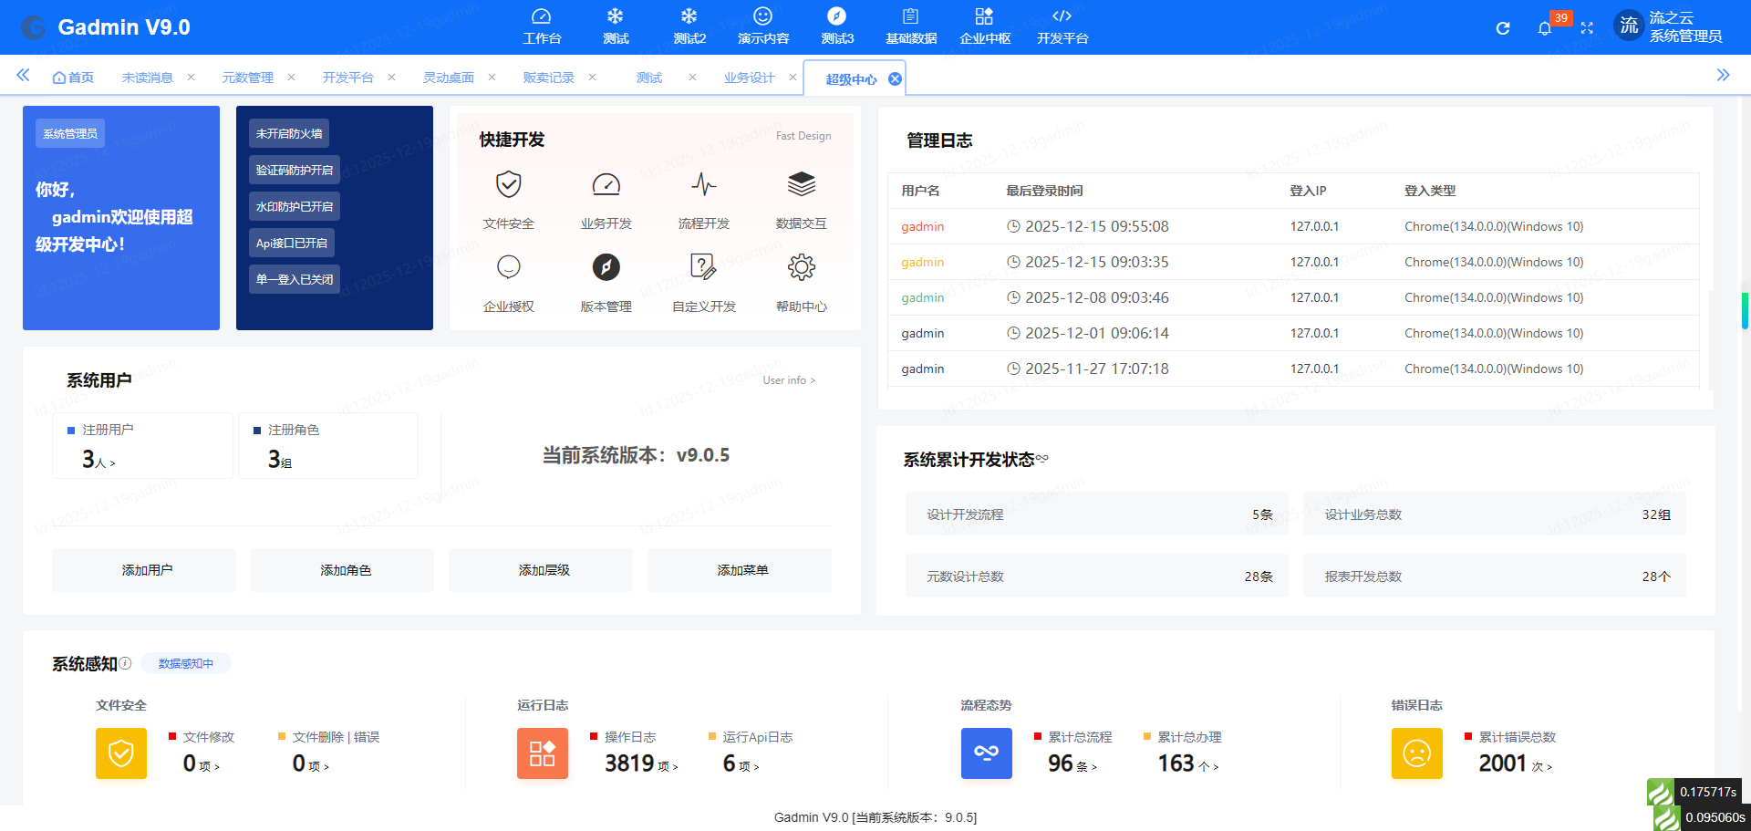Expand hidden tabs with right chevron
Viewport: 1751px width, 831px height.
point(1725,76)
